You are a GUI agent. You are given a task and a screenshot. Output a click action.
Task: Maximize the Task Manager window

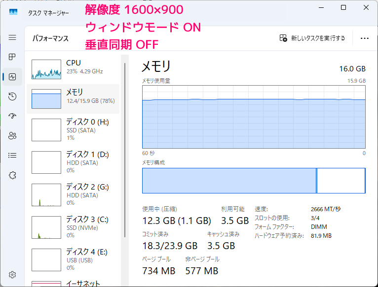tap(343, 8)
